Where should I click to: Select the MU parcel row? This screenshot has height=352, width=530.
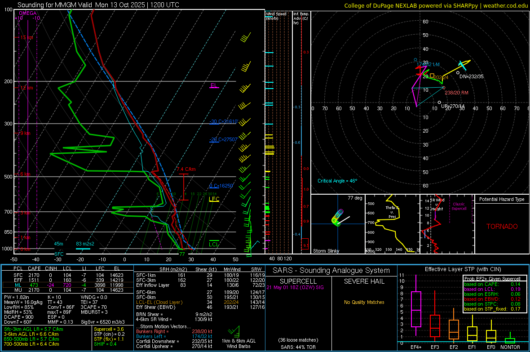click(68, 290)
